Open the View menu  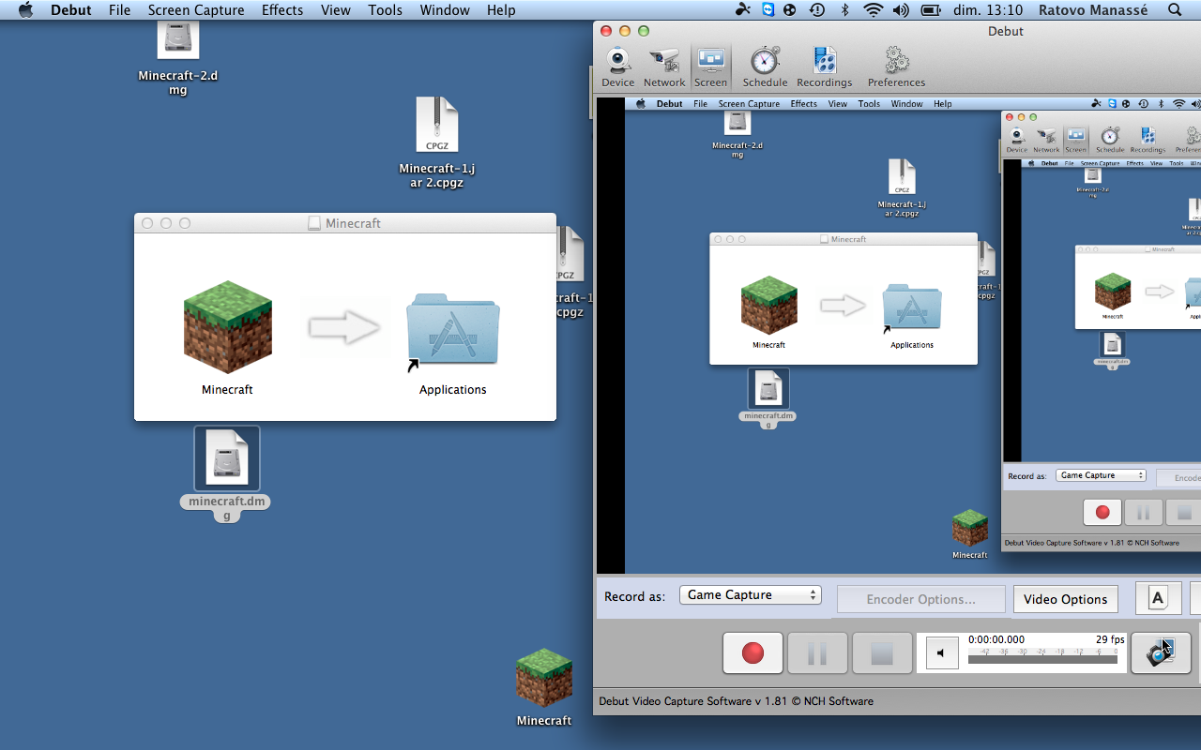point(336,10)
